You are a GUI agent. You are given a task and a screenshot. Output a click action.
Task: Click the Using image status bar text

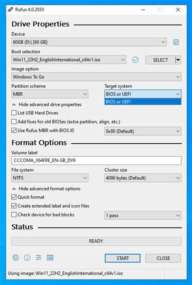66,273
